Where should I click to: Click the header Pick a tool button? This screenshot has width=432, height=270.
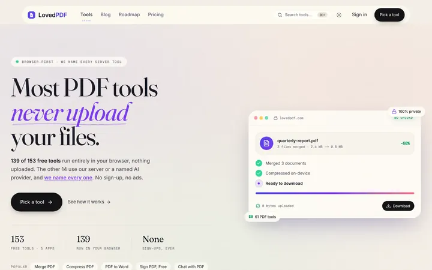pyautogui.click(x=389, y=15)
